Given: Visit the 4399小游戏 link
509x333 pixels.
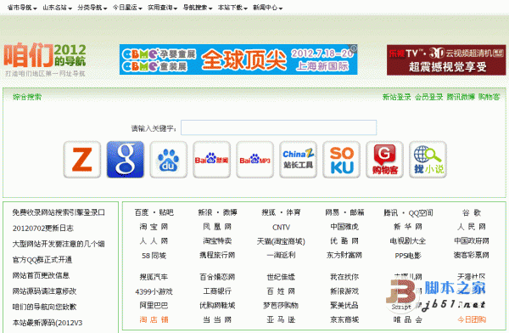Looking at the screenshot, I should tap(154, 291).
